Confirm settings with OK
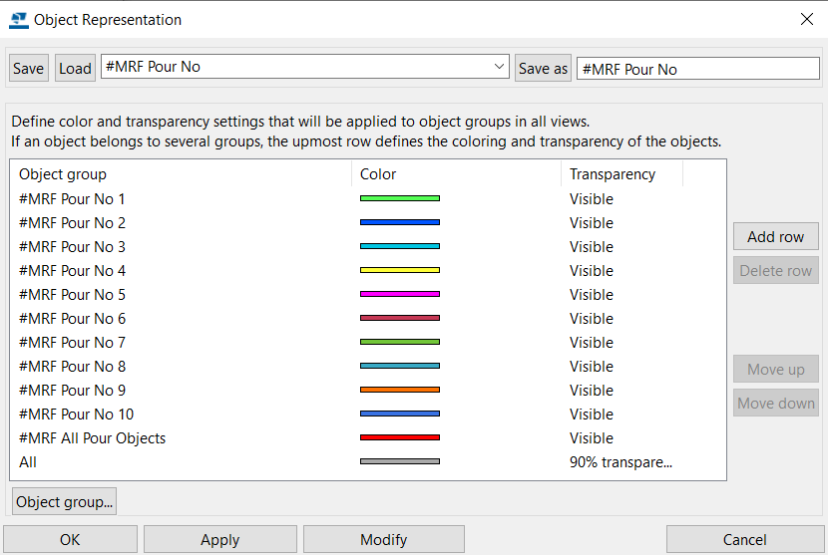Viewport: 828px width, 555px height. [x=70, y=540]
